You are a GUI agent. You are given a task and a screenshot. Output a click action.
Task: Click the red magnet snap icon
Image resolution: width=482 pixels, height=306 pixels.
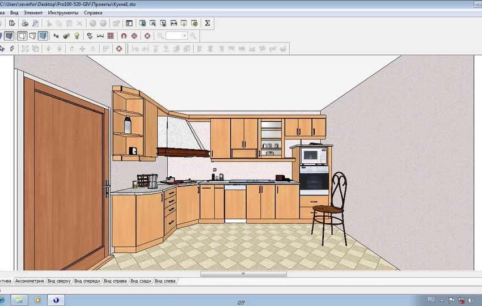pos(124,36)
